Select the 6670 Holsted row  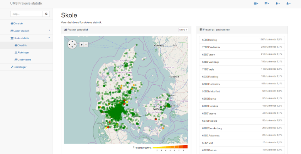(x=242, y=121)
